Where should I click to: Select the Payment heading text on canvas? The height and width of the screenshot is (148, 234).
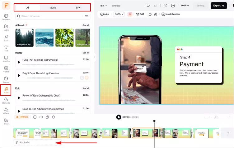point(192,64)
